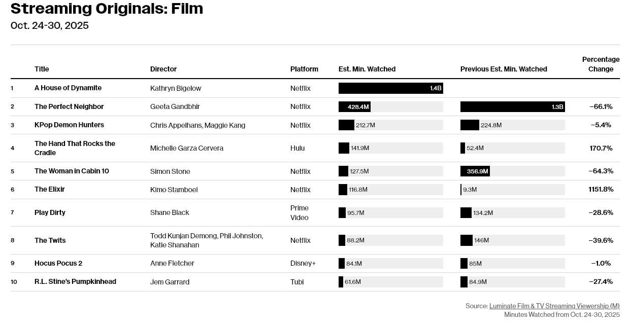Screen dimensions: 629x326
Task: Click the Platform column header
Action: (304, 69)
